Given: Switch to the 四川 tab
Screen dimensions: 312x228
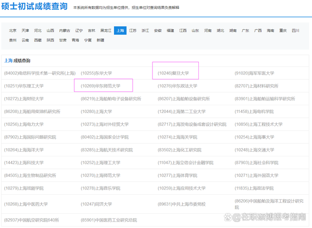Looking at the screenshot, I should point(296,30).
